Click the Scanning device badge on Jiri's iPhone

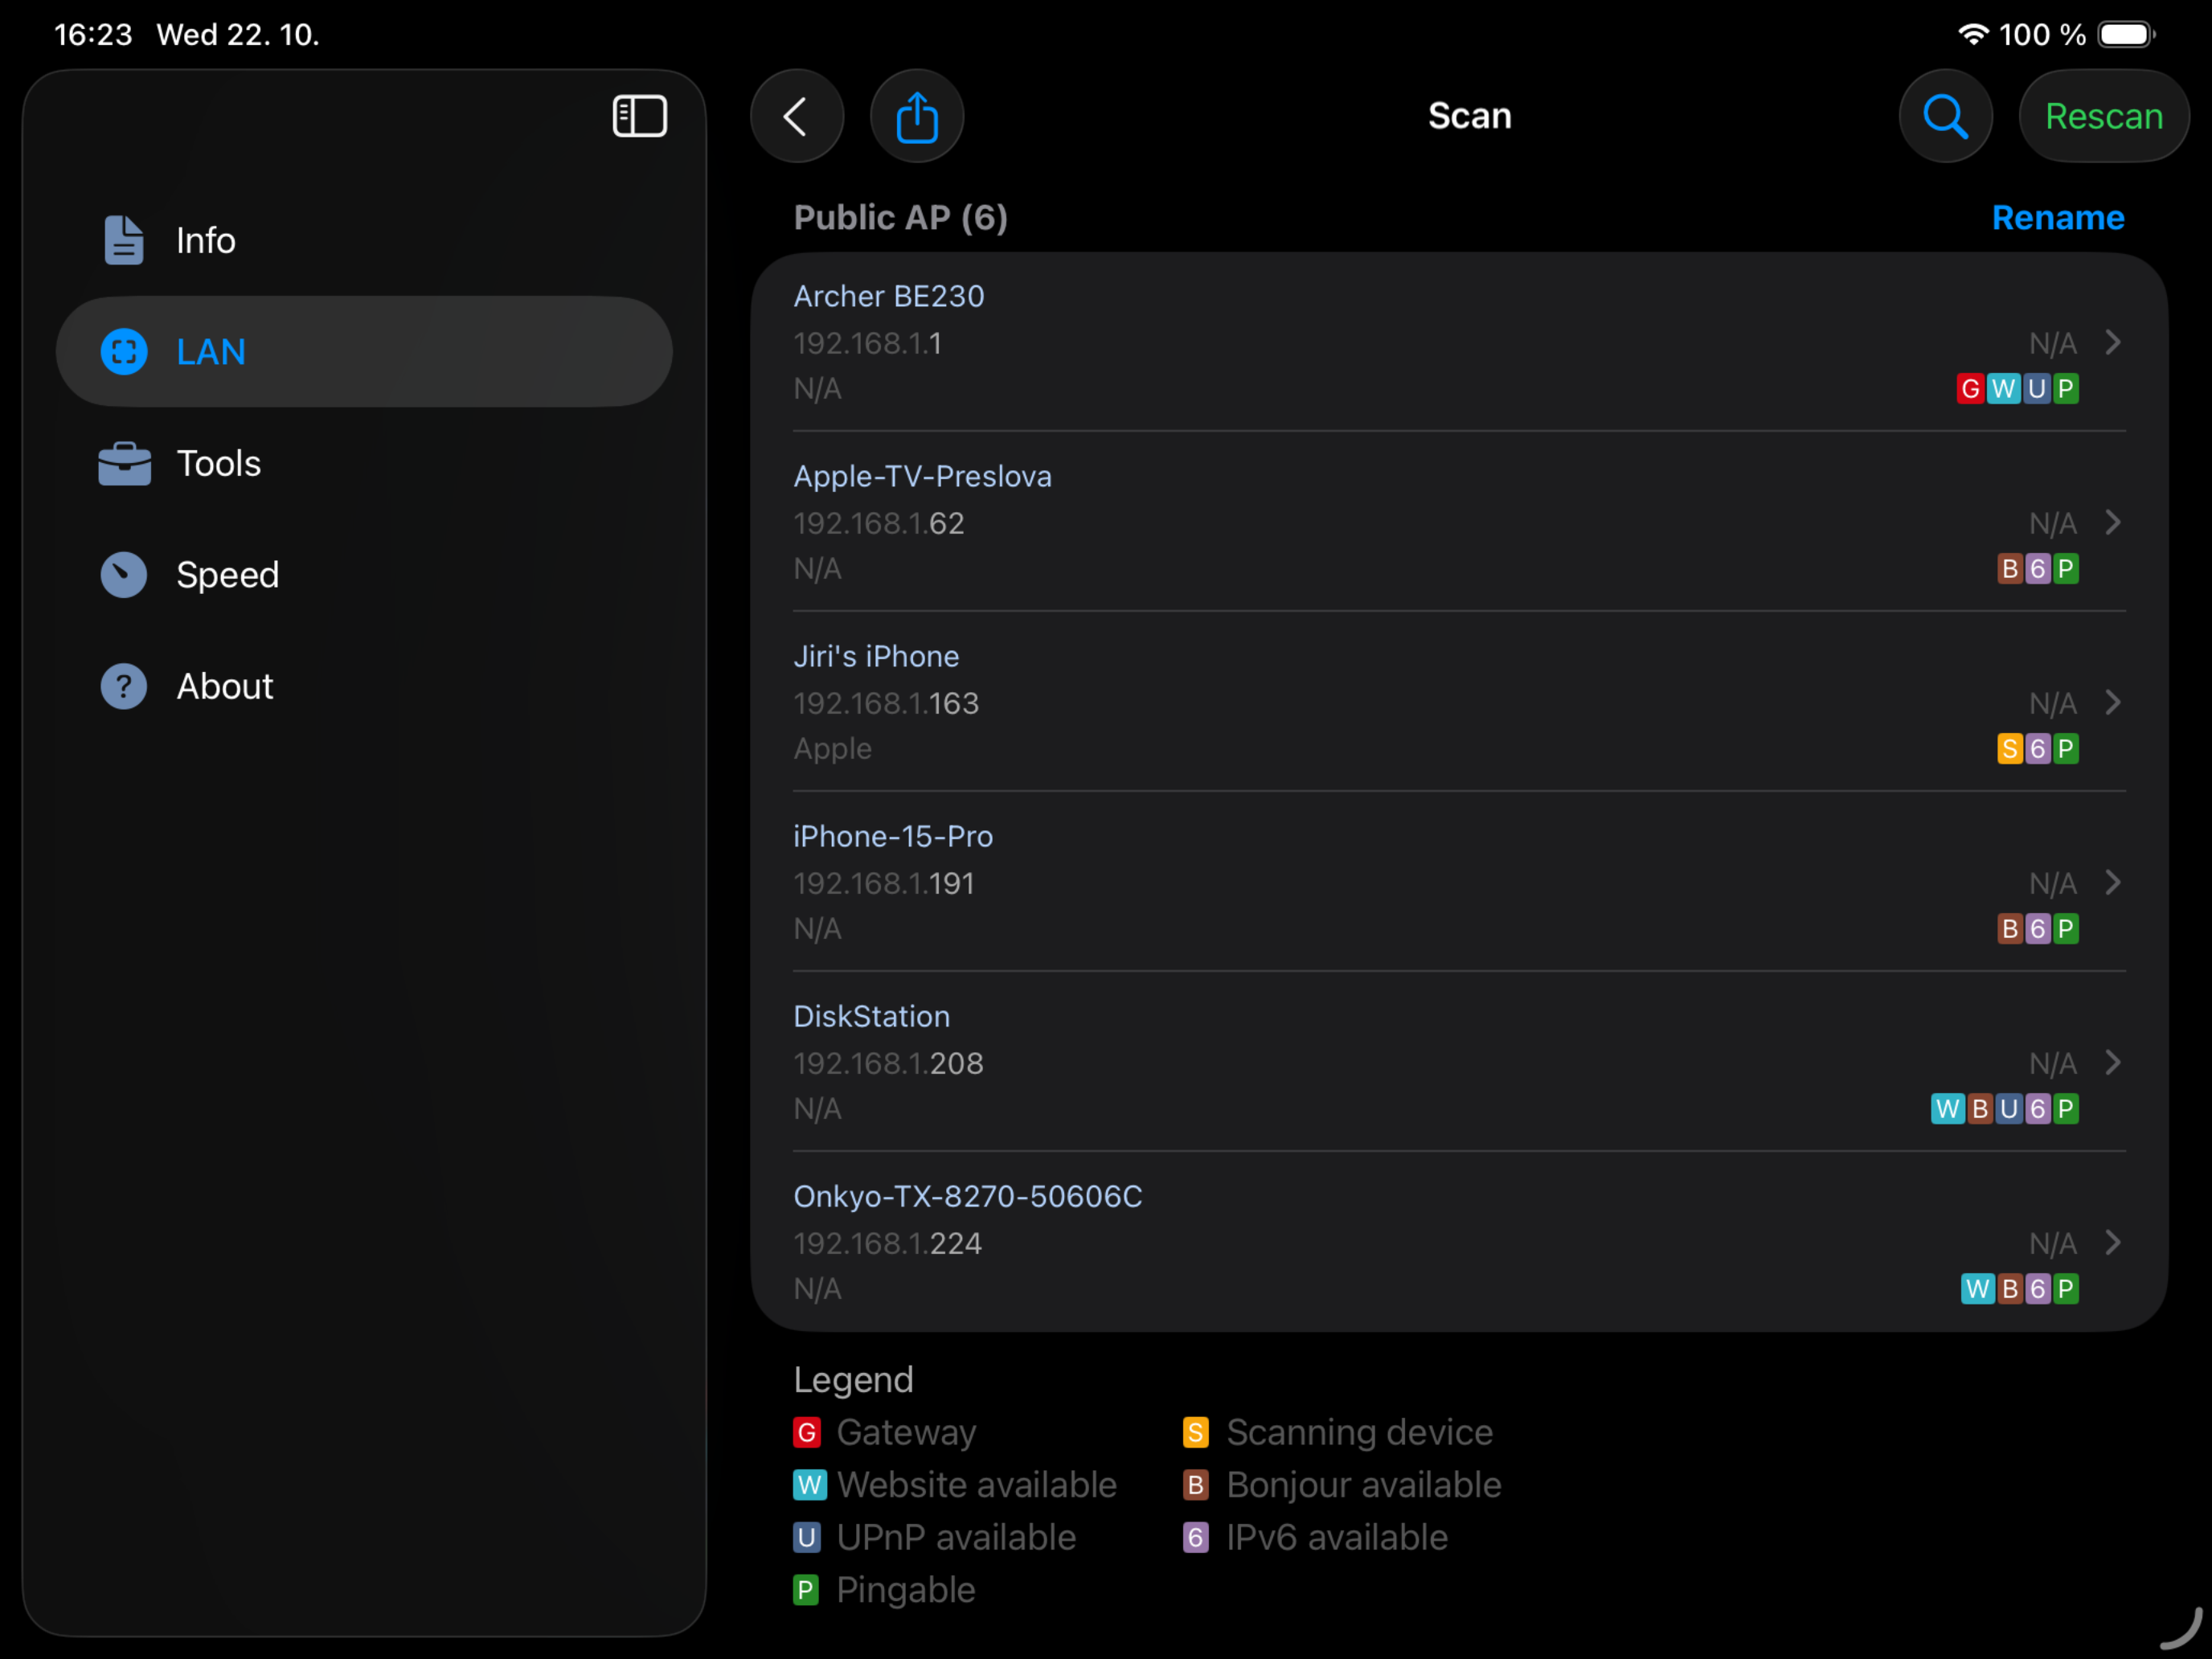click(x=2010, y=748)
